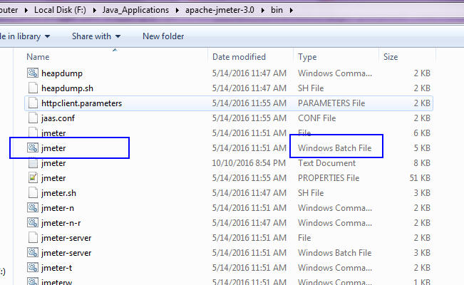Click the Text Document type cell
The width and height of the screenshot is (464, 285).
click(x=326, y=163)
